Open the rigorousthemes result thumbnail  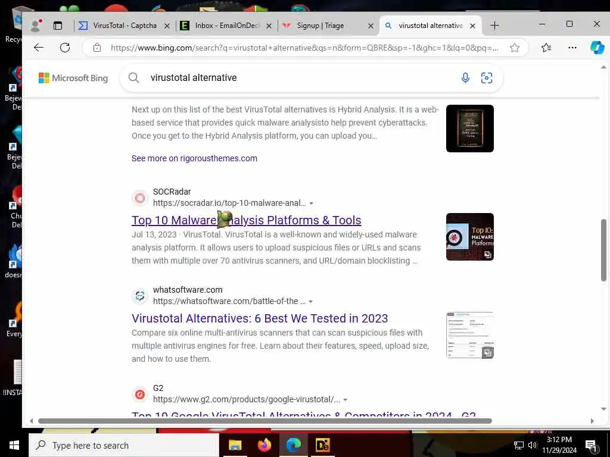[x=469, y=129]
